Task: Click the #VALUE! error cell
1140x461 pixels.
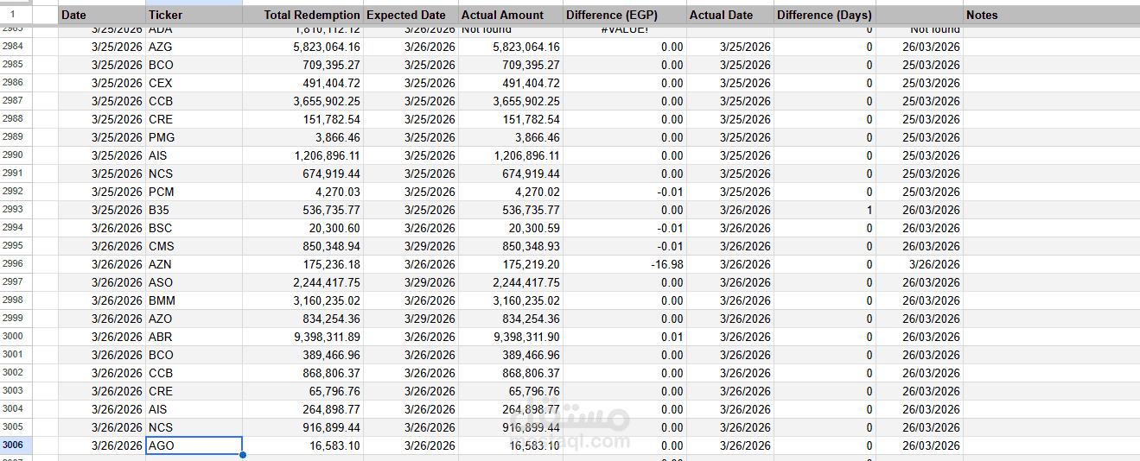Action: pos(625,31)
